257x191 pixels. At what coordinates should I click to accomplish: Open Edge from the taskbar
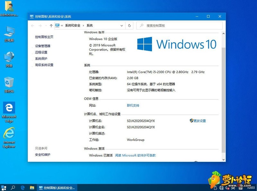click(x=22, y=187)
